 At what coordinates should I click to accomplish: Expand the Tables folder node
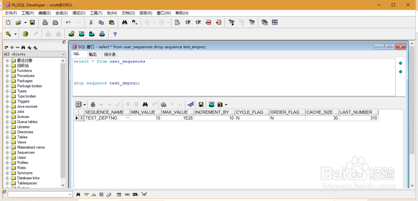pyautogui.click(x=7, y=137)
